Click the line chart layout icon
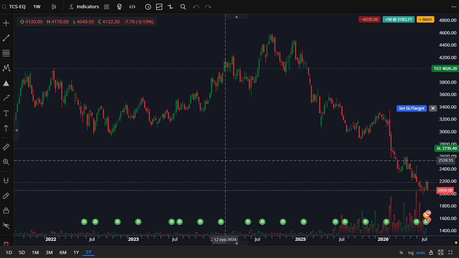This screenshot has height=258, width=459. click(x=159, y=7)
